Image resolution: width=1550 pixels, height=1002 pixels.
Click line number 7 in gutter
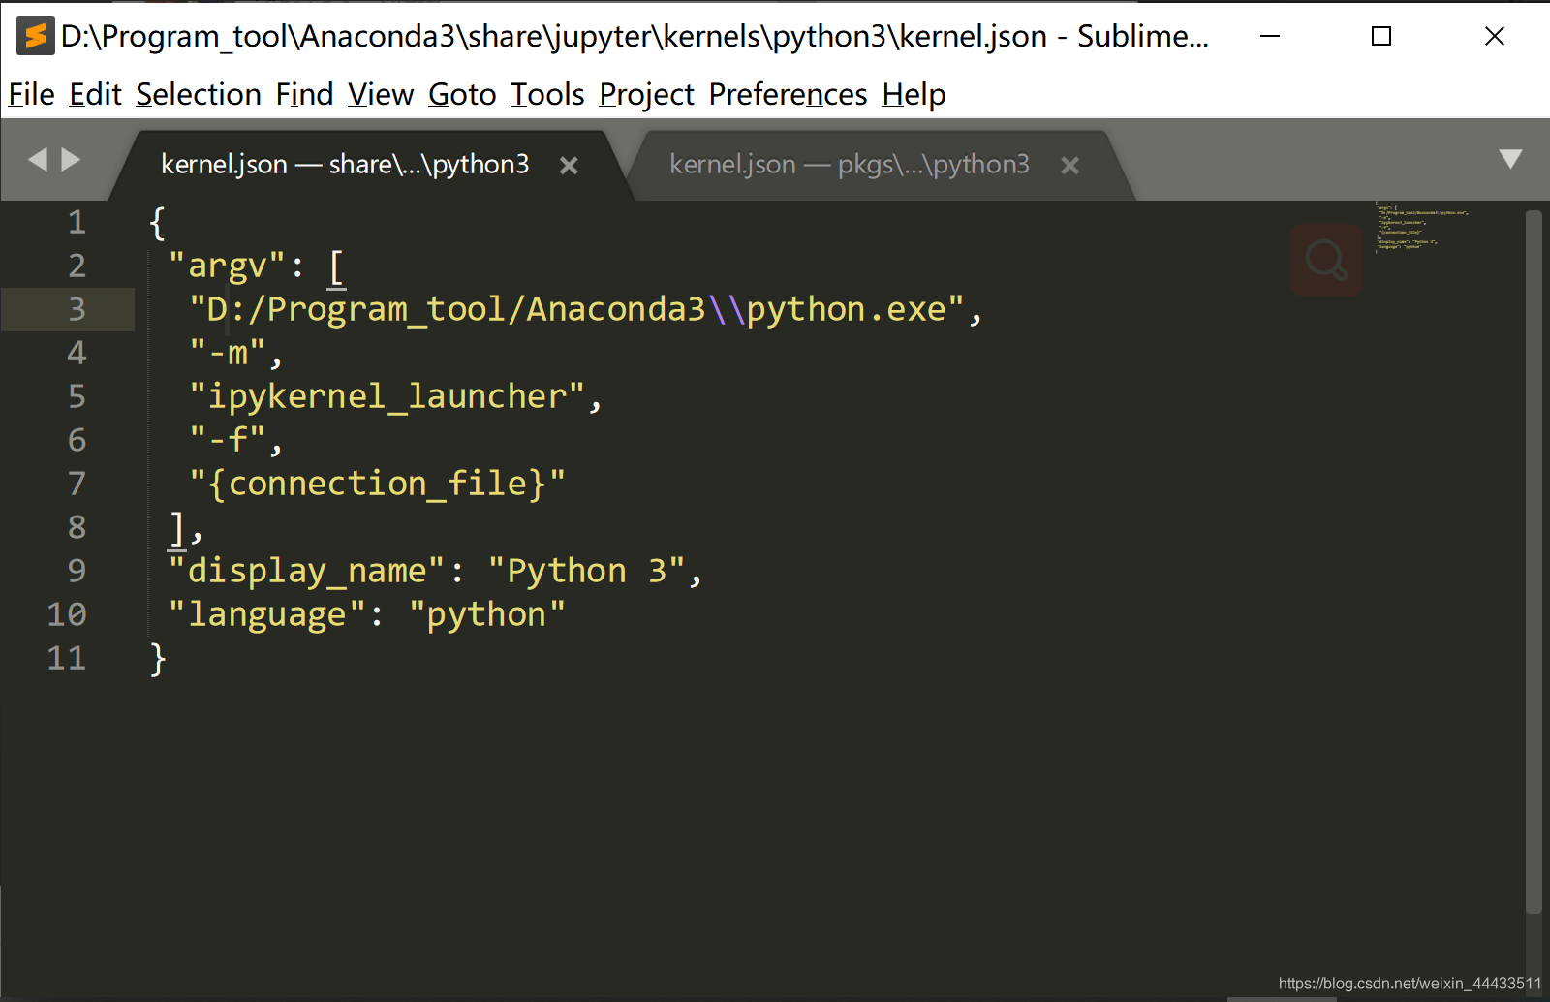(x=77, y=484)
